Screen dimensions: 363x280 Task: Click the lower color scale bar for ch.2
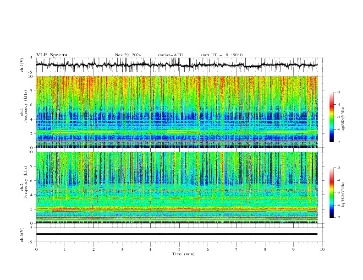pos(331,193)
